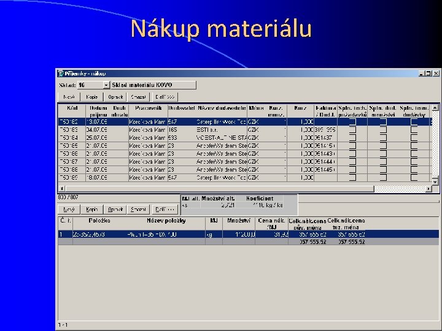Click the vertical scrollbar up arrow
442x331 pixels.
click(435, 108)
